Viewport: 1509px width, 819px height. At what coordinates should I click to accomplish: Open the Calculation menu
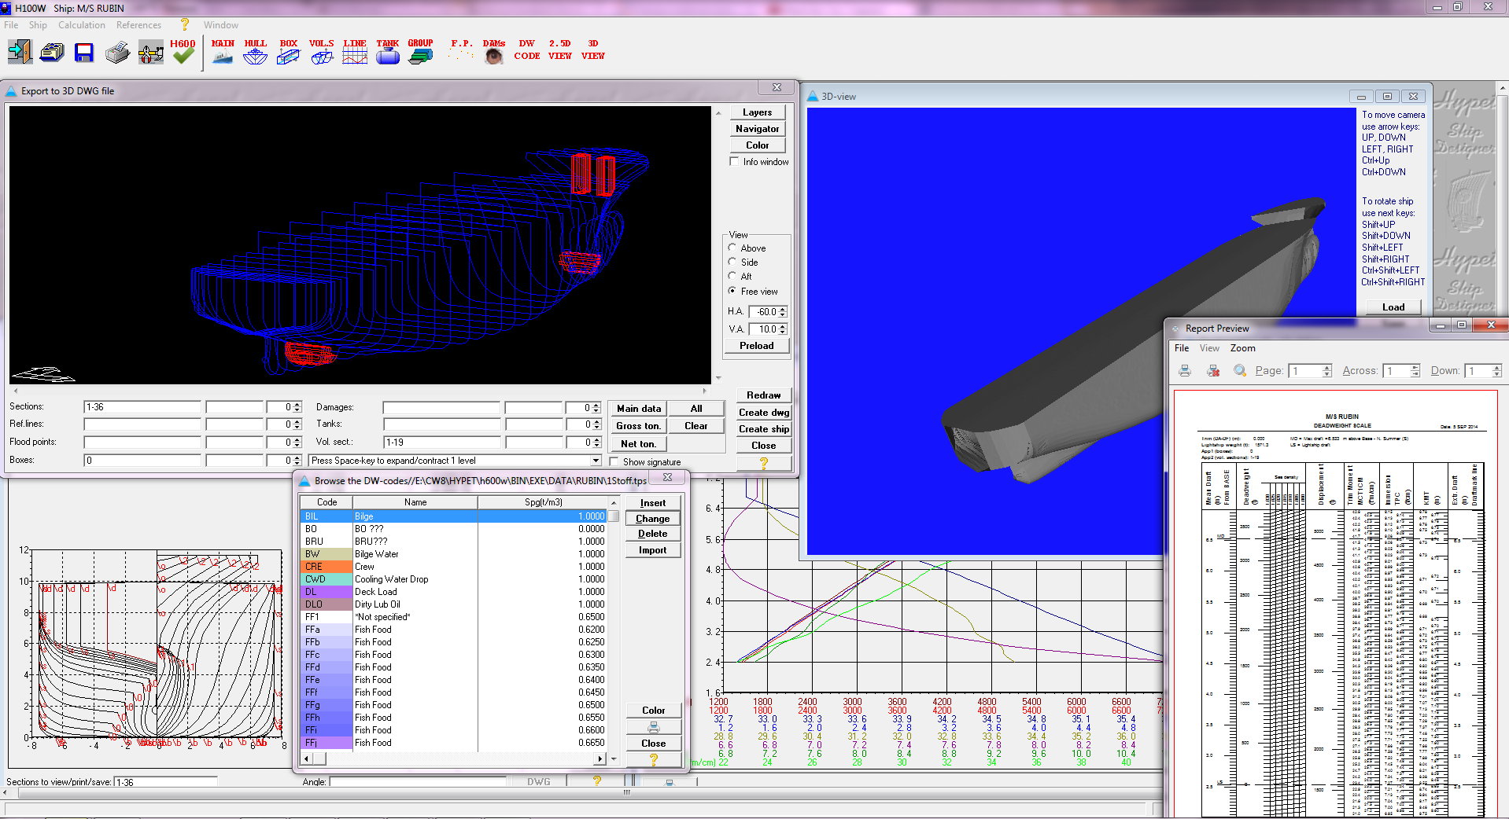click(81, 25)
